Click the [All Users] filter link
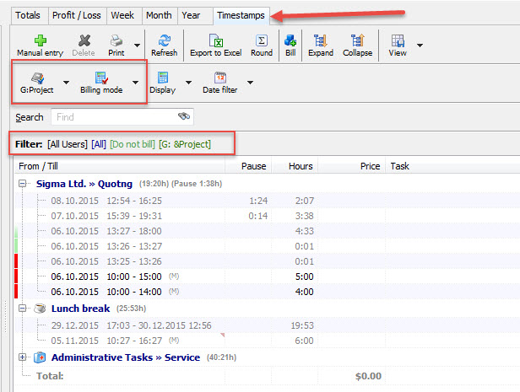The width and height of the screenshot is (520, 392). point(68,145)
